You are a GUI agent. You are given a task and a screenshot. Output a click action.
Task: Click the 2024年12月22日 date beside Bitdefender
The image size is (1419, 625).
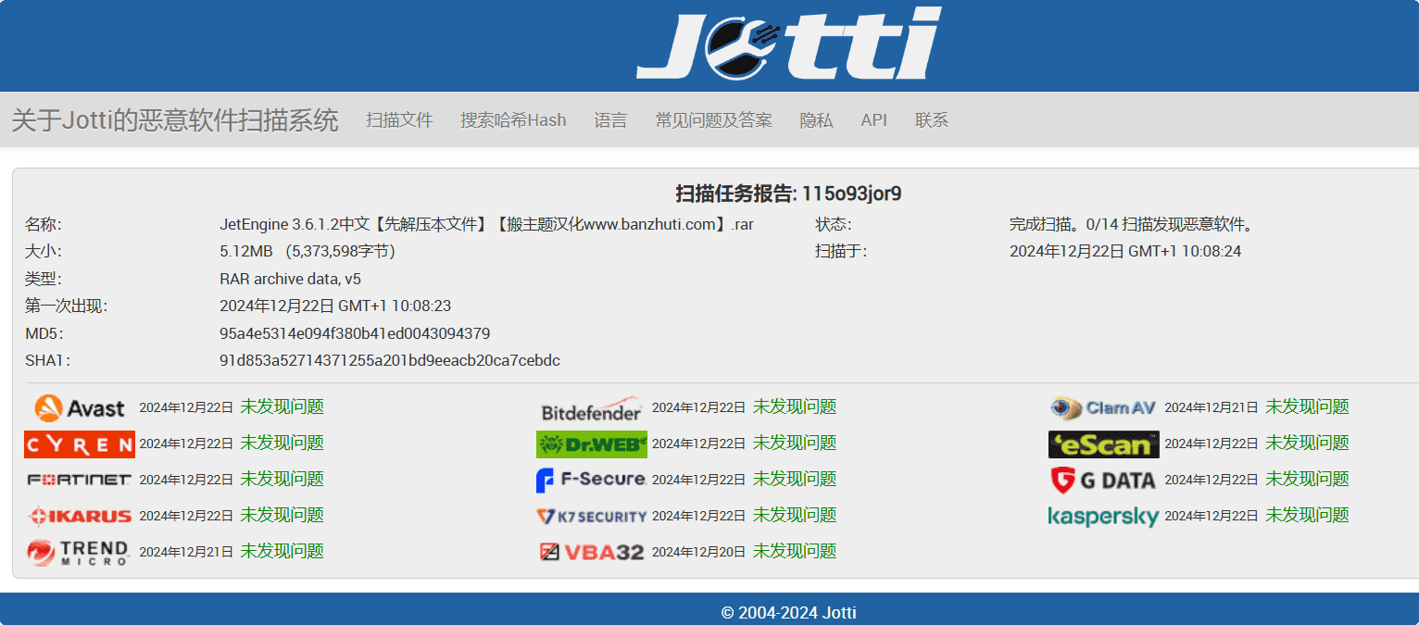click(699, 407)
